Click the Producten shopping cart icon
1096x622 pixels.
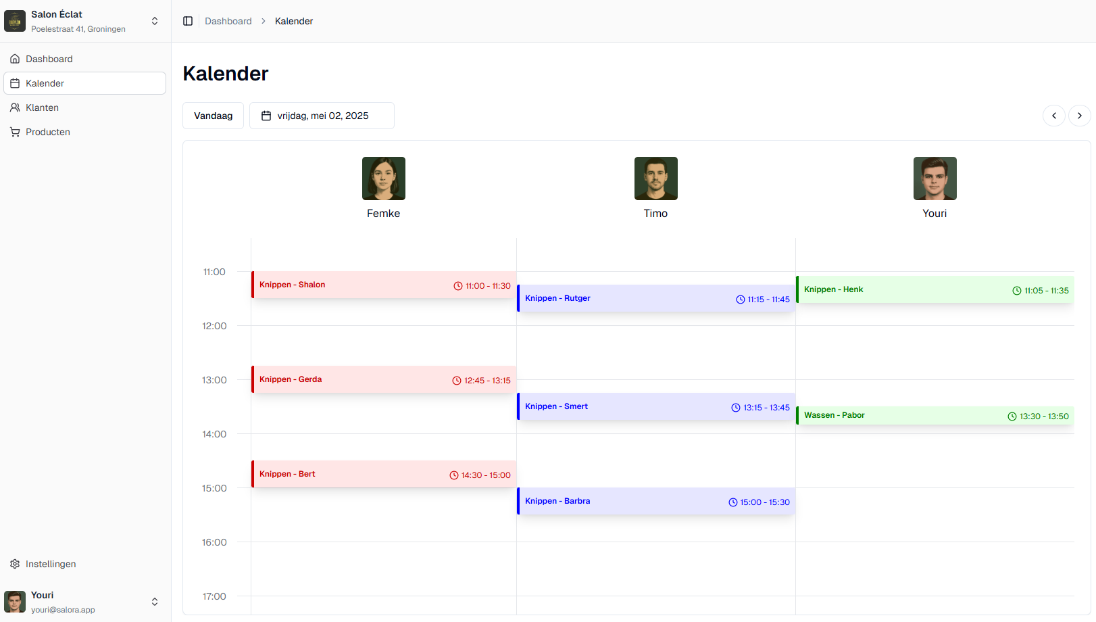tap(15, 132)
